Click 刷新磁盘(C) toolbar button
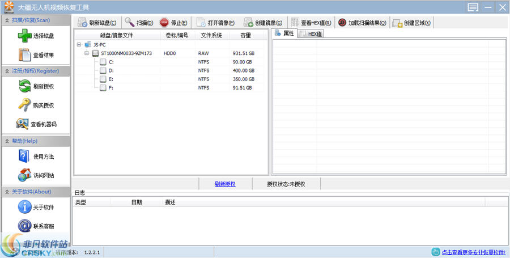510x258 pixels. pos(97,23)
